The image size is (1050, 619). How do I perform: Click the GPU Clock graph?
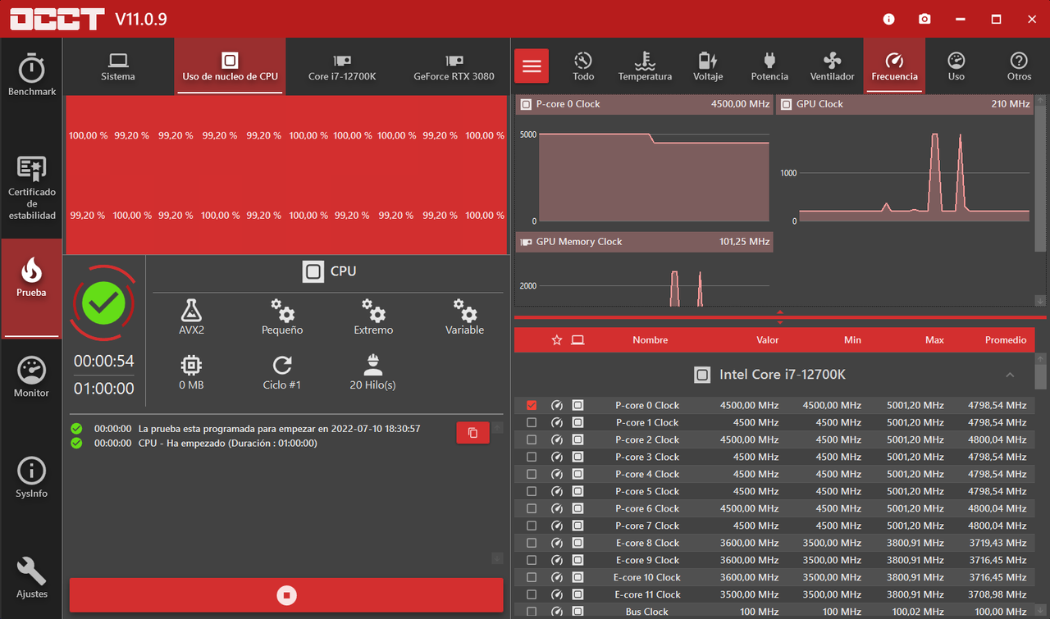[x=905, y=161]
